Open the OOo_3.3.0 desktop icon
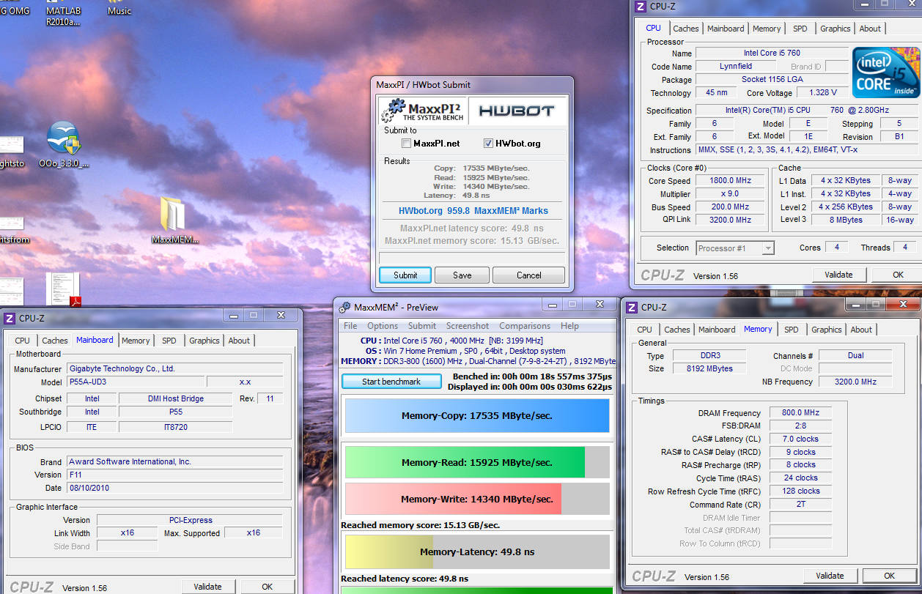Image resolution: width=922 pixels, height=594 pixels. coord(63,145)
